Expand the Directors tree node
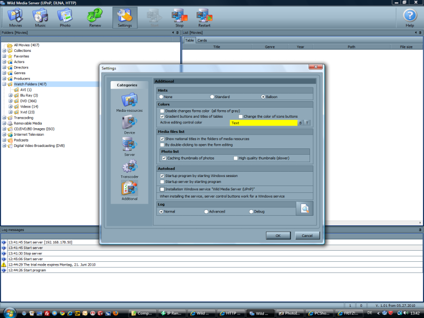The image size is (424, 318). pyautogui.click(x=4, y=67)
